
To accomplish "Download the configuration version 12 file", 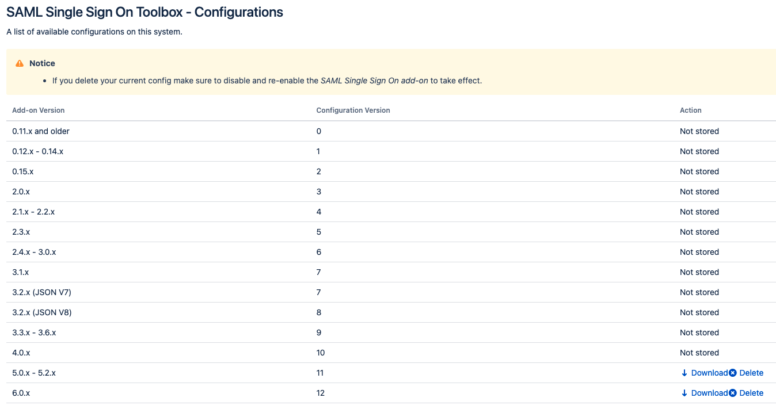I will (x=709, y=393).
